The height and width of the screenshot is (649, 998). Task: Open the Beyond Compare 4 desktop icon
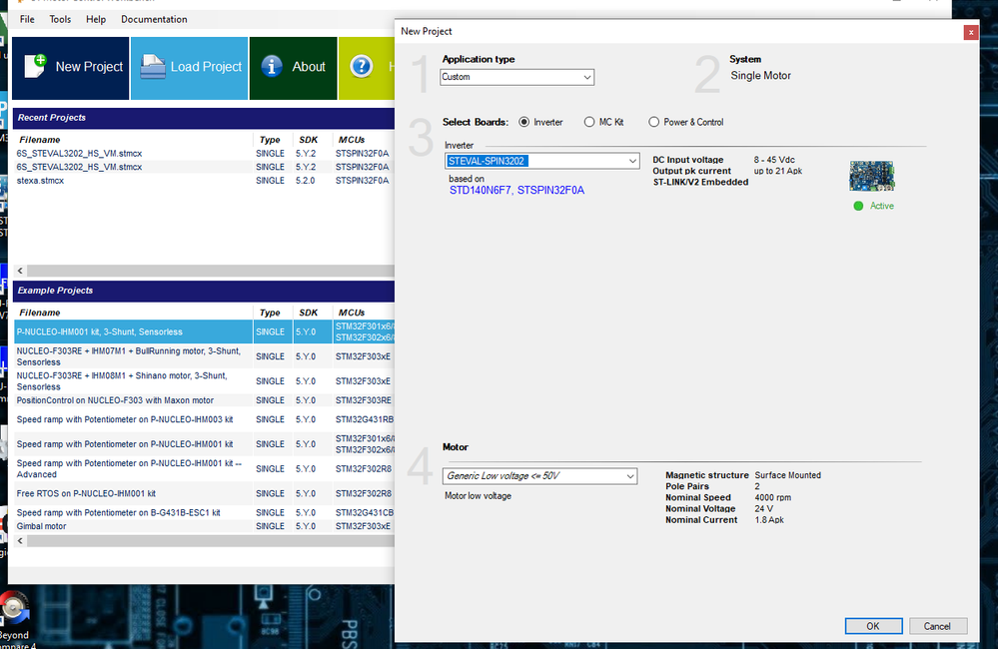coord(15,620)
